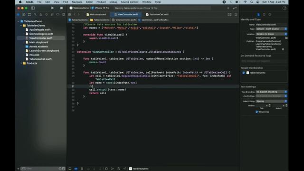The width and height of the screenshot is (304, 171).
Task: Toggle TableviewDemo target membership checkbox
Action: pos(244,73)
